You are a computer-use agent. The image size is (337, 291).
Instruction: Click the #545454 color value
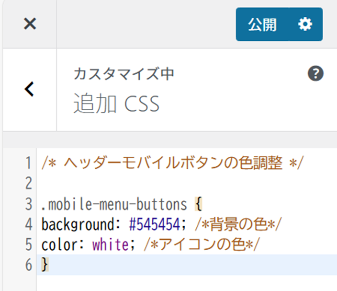154,224
